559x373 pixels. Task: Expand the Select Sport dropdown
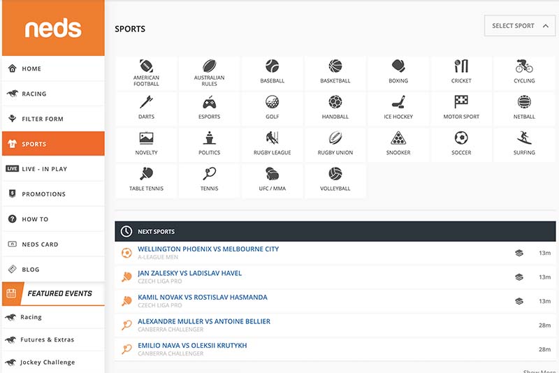click(x=521, y=26)
